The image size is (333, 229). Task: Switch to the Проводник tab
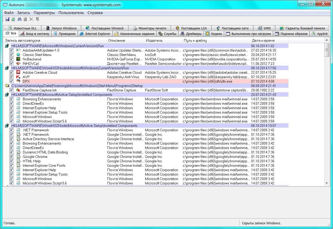tap(64, 34)
